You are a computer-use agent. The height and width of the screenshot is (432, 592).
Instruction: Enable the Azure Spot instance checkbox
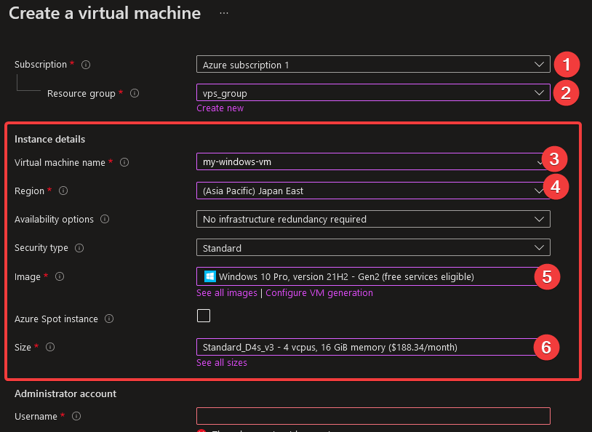tap(204, 316)
